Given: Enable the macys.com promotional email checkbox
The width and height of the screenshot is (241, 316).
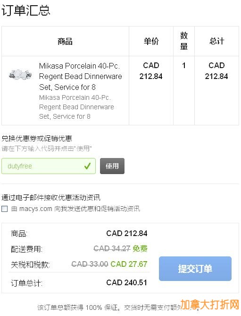Looking at the screenshot, I should click(4, 209).
